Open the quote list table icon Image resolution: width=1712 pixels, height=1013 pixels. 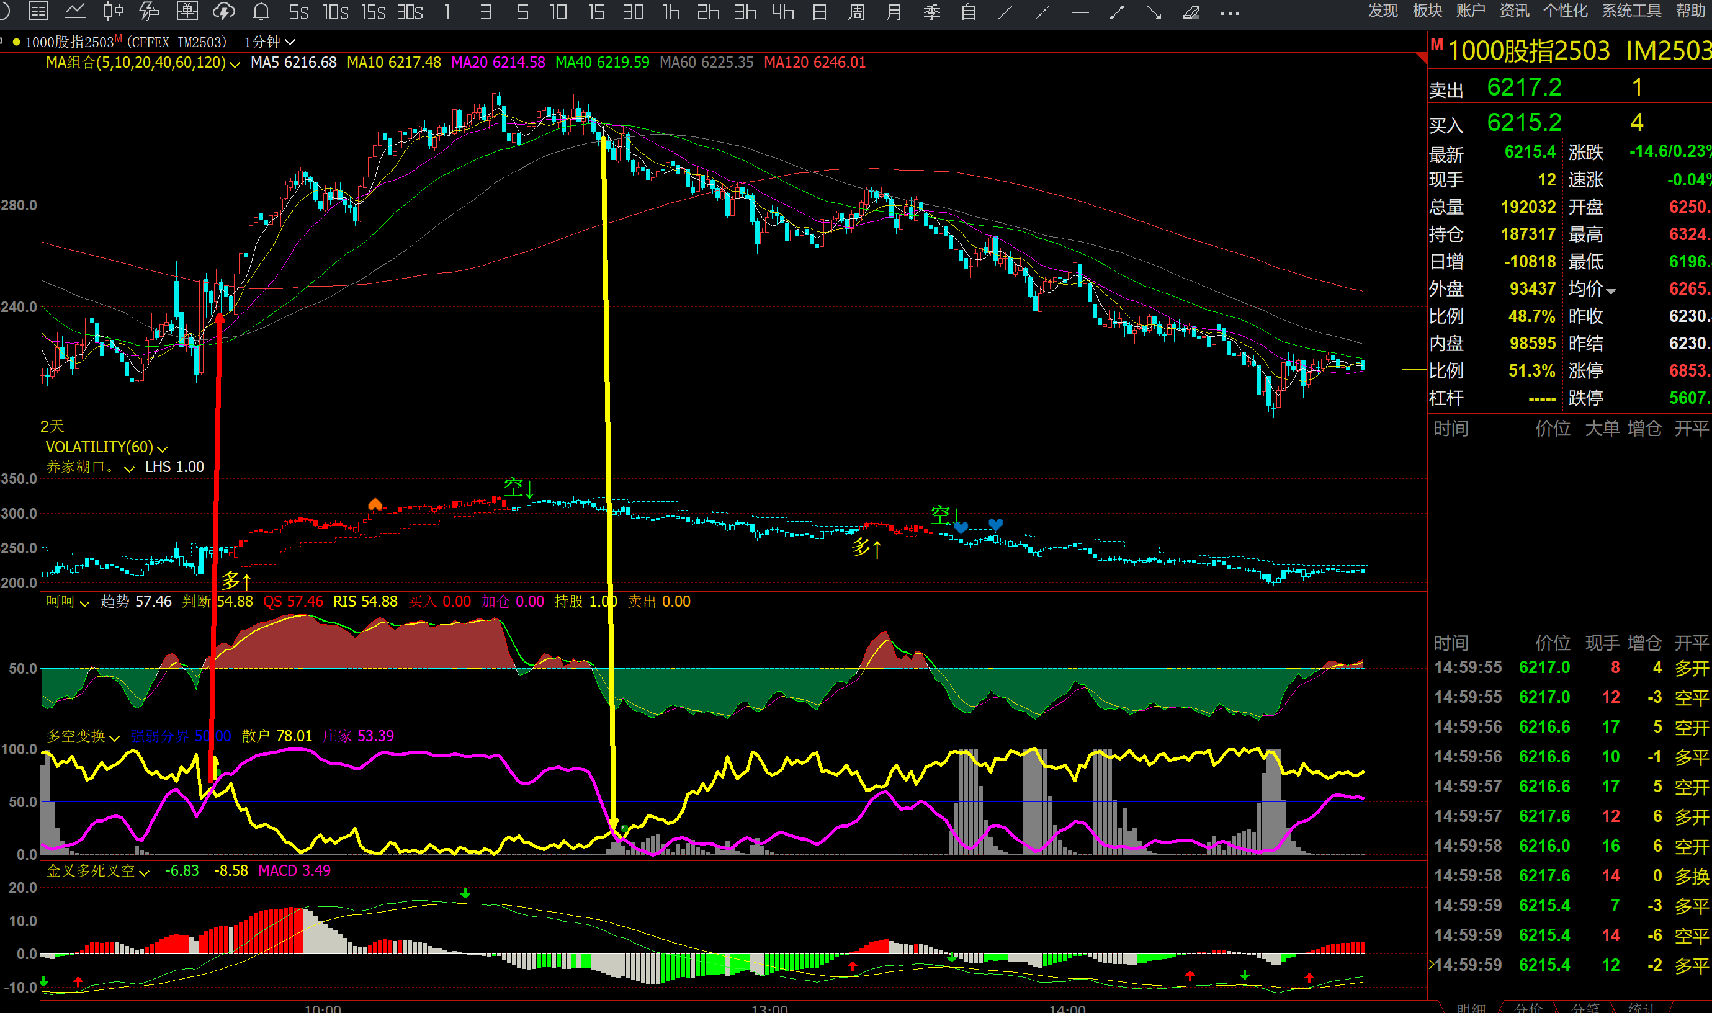pos(38,12)
